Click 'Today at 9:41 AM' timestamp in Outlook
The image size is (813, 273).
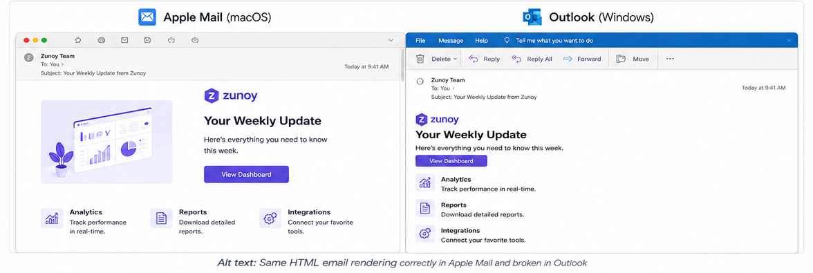(764, 88)
